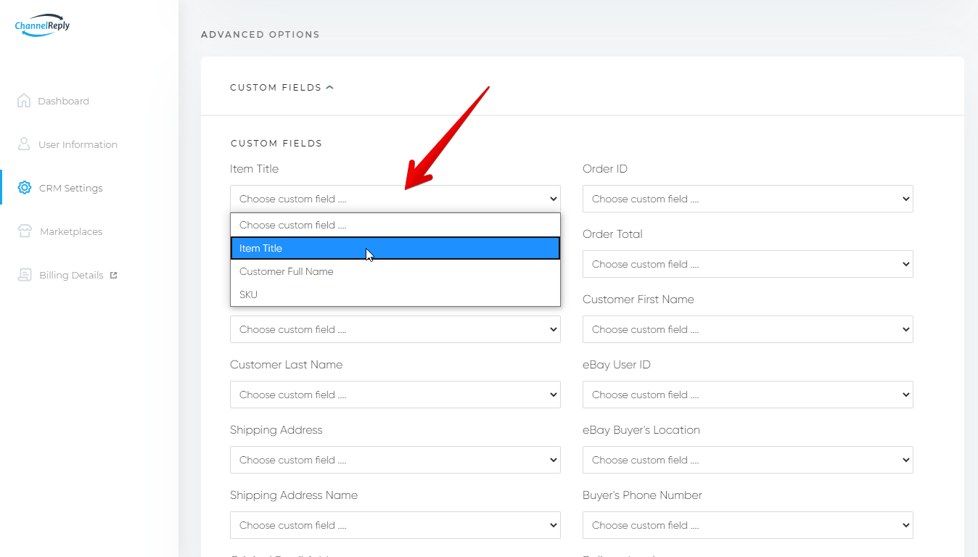978x557 pixels.
Task: Click the 'CUSTOM FIELDS' subheading above Item Title
Action: click(276, 143)
